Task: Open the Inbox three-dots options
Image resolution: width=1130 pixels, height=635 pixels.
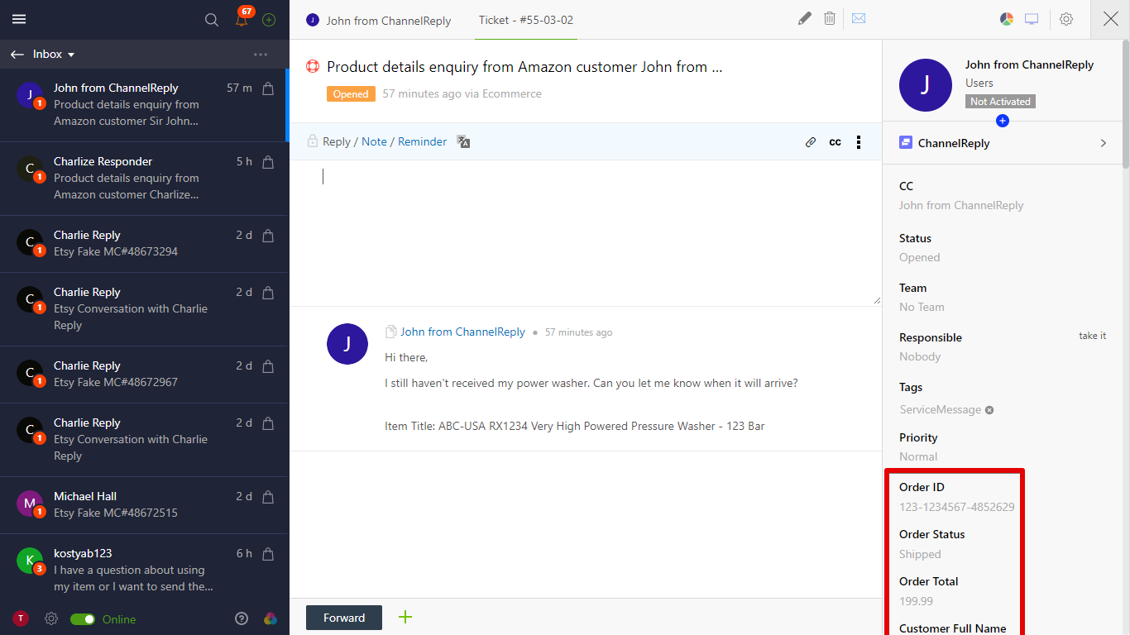Action: coord(261,55)
